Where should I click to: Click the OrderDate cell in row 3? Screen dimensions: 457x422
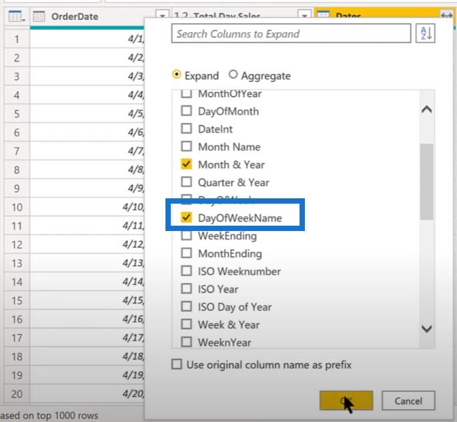[x=87, y=76]
